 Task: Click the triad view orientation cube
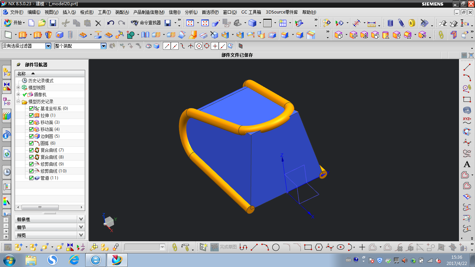(x=109, y=221)
